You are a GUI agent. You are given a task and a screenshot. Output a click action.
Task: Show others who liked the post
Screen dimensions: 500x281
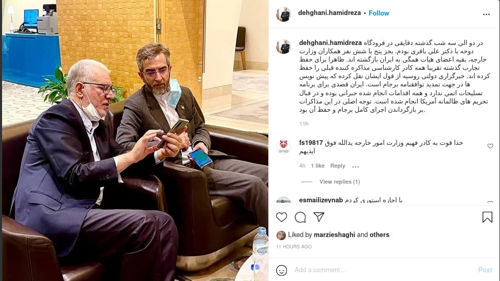click(x=380, y=235)
